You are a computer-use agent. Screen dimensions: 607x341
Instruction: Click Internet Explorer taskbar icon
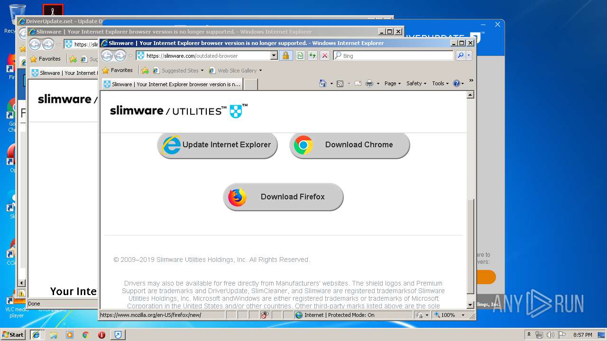tap(36, 335)
